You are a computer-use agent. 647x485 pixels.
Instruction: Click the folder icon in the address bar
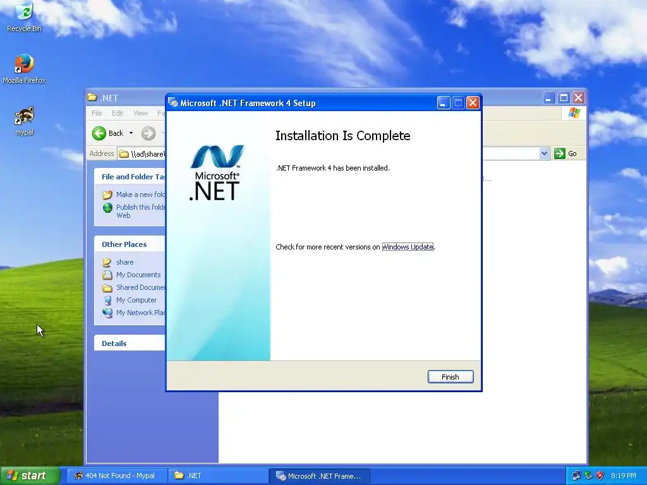pyautogui.click(x=124, y=154)
